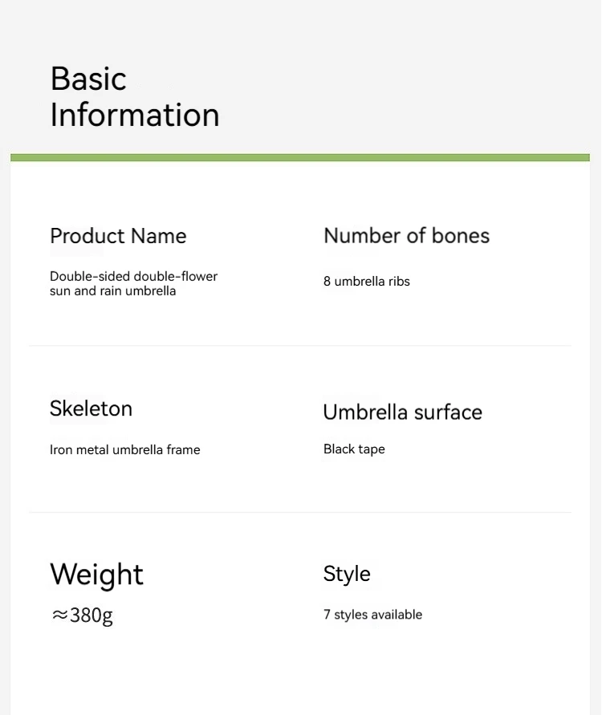Select the "Number of bones" label

click(406, 236)
